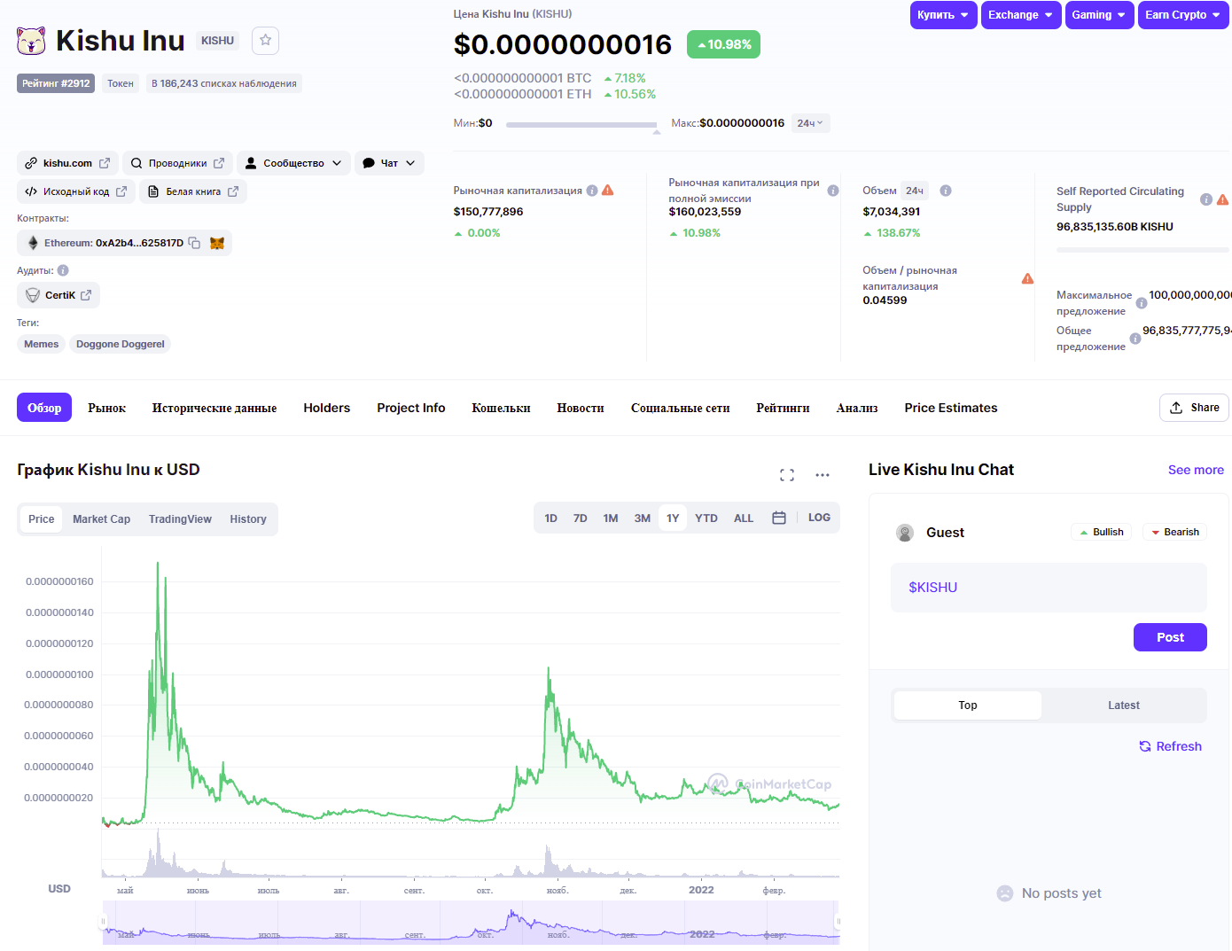Add Kishu Inu to watchlist star
The image size is (1232, 951).
click(x=265, y=41)
